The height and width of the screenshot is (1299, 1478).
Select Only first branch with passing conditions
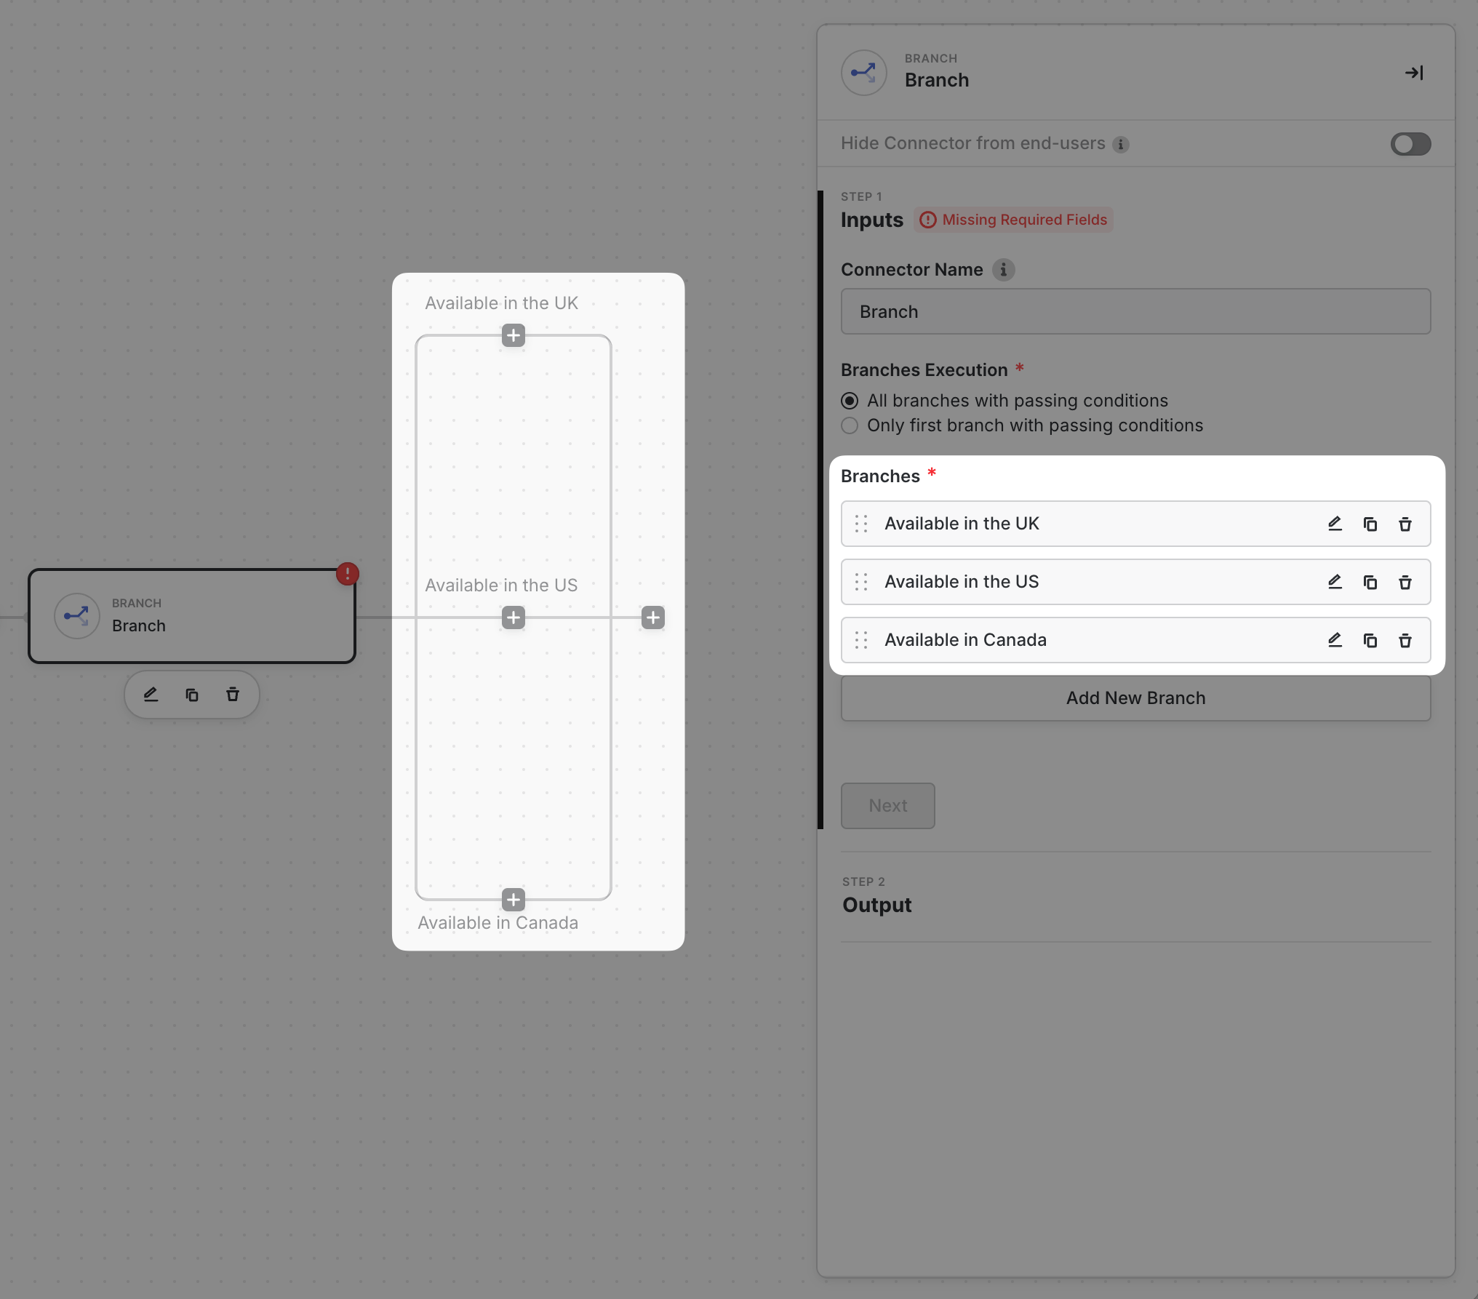[850, 425]
